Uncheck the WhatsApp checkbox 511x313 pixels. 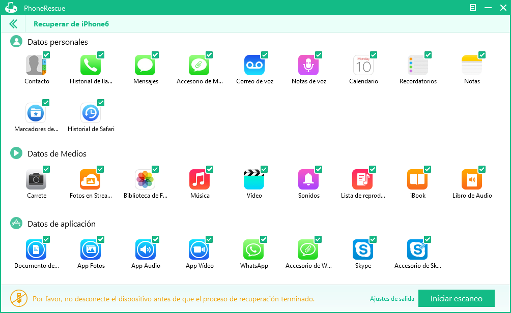click(264, 239)
